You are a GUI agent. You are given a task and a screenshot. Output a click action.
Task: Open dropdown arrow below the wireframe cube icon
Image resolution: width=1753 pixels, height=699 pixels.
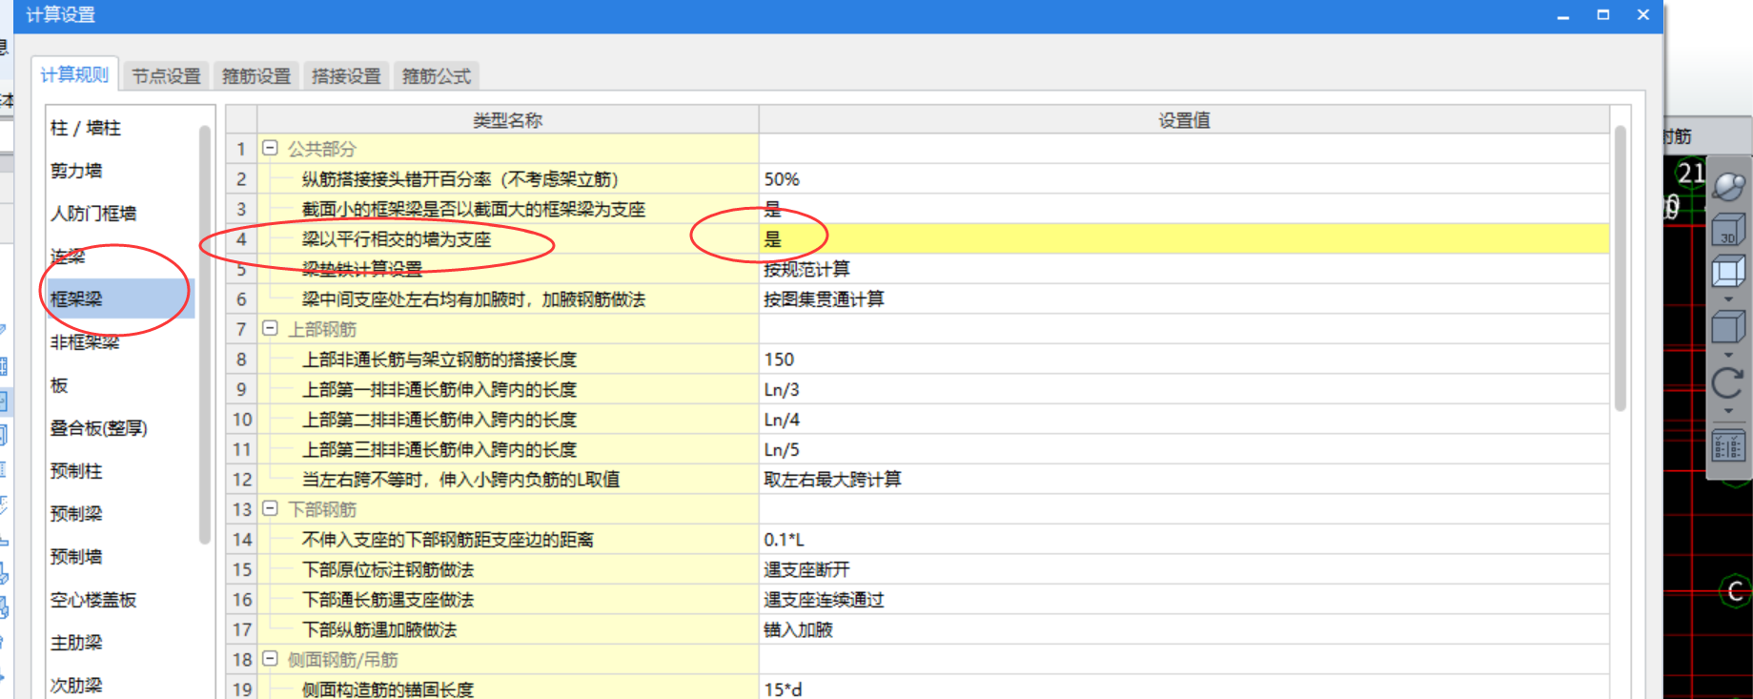pos(1728,299)
